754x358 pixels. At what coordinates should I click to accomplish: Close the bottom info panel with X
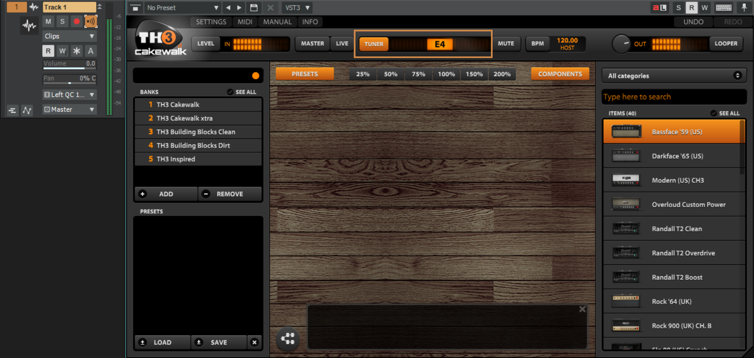[582, 309]
